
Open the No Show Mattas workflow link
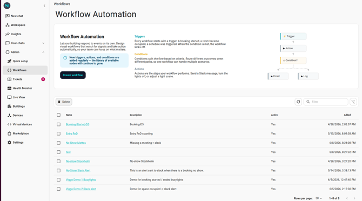(x=76, y=143)
